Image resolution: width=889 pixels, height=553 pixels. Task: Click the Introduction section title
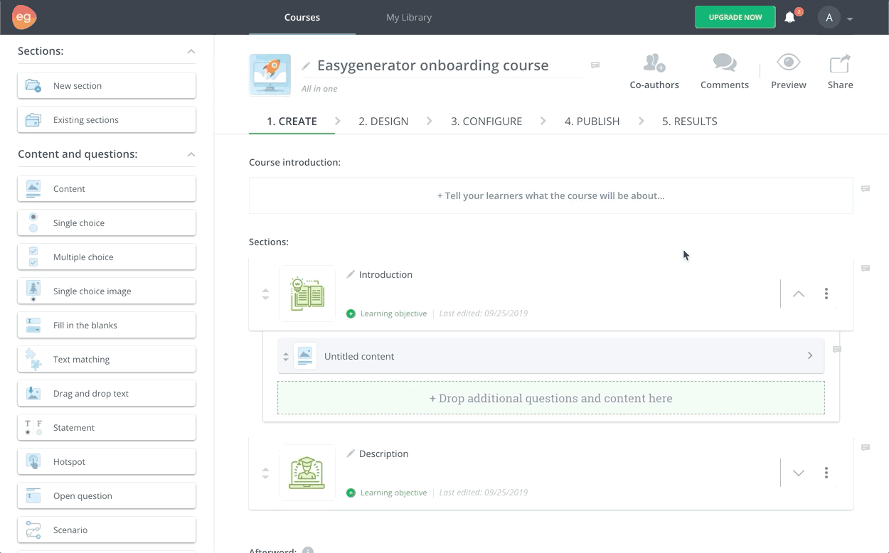tap(385, 274)
